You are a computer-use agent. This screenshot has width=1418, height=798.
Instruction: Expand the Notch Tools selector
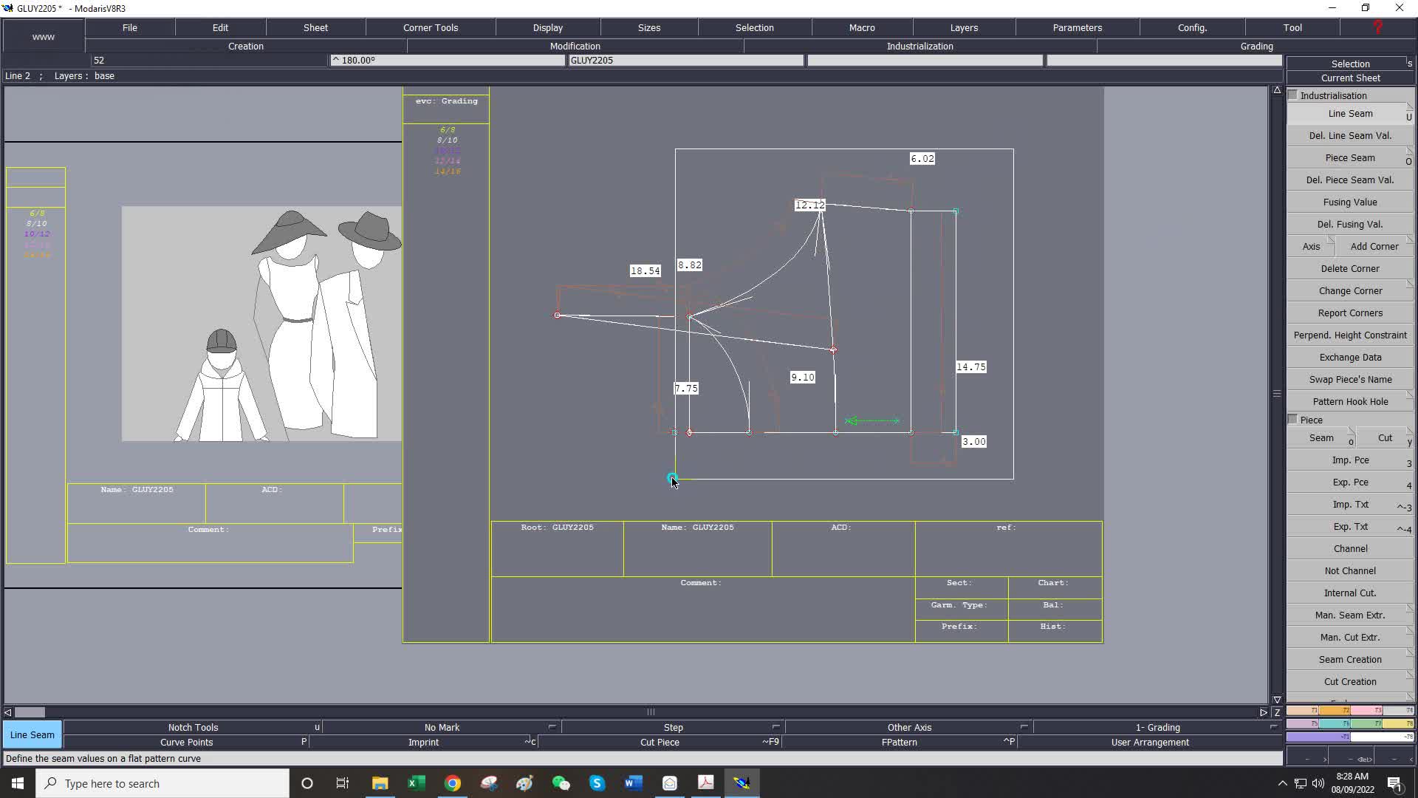click(193, 727)
